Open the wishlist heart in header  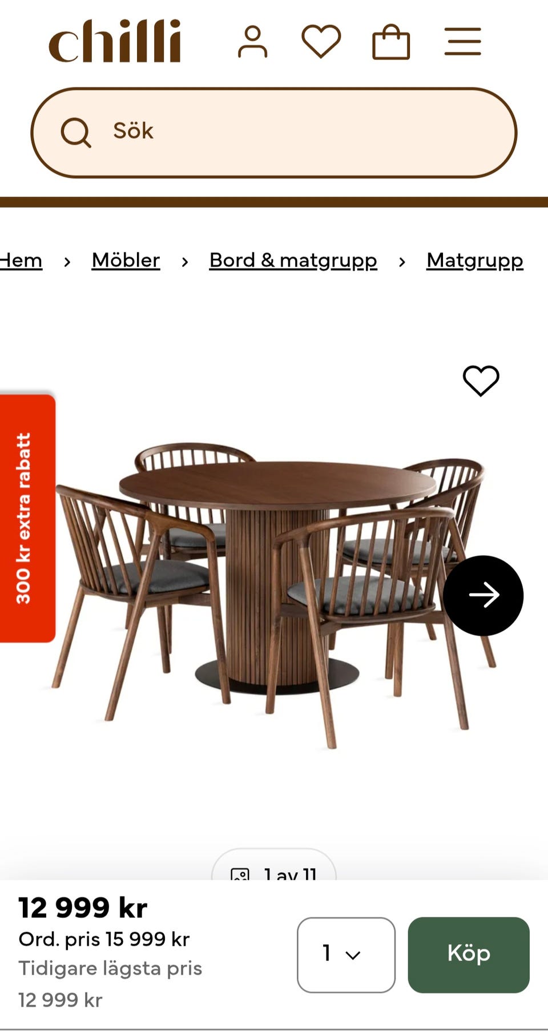point(321,42)
